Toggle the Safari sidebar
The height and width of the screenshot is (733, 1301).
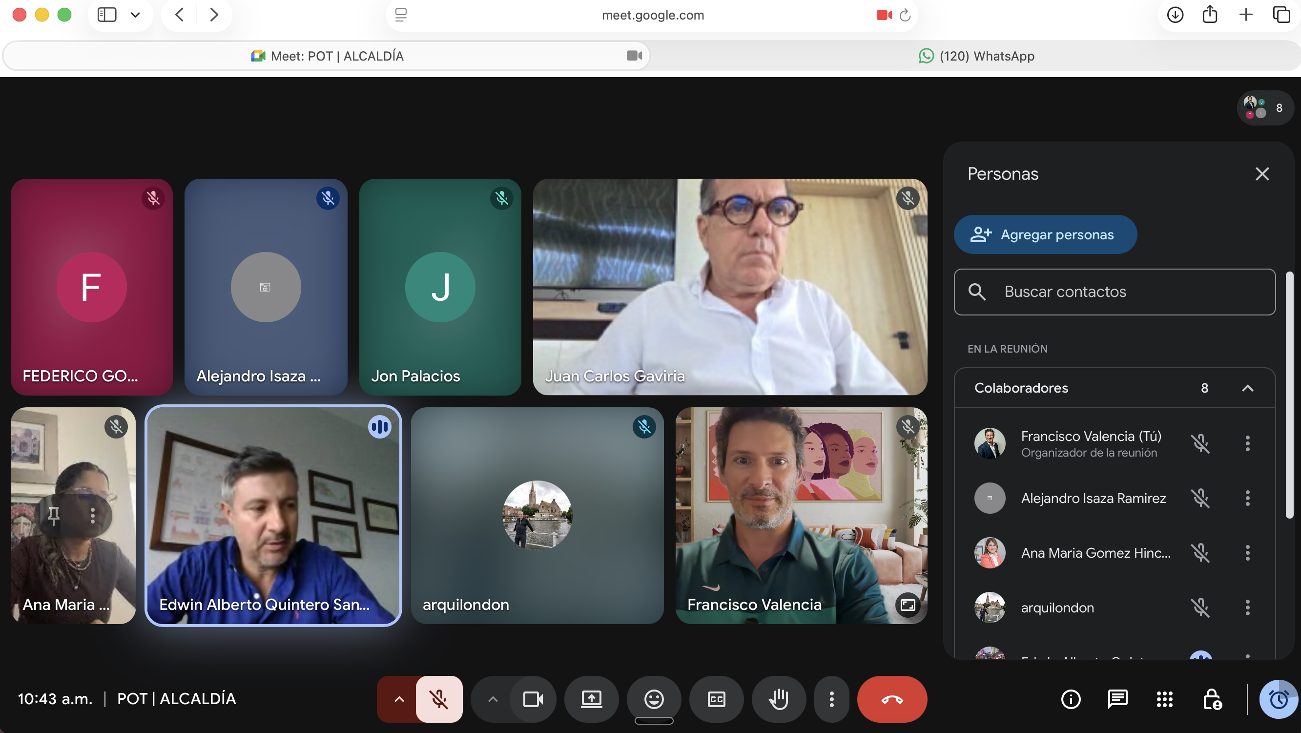(x=106, y=15)
